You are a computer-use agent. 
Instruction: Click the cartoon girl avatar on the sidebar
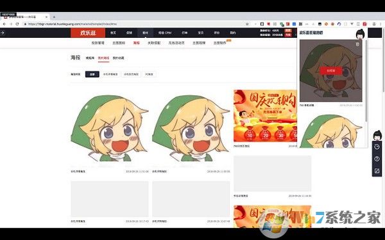(377, 136)
